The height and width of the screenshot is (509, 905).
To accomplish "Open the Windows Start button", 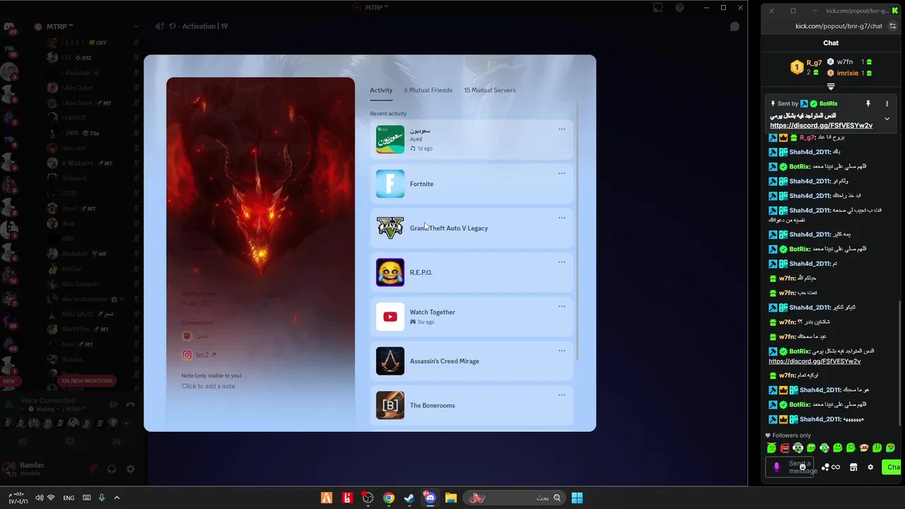I will coord(577,498).
